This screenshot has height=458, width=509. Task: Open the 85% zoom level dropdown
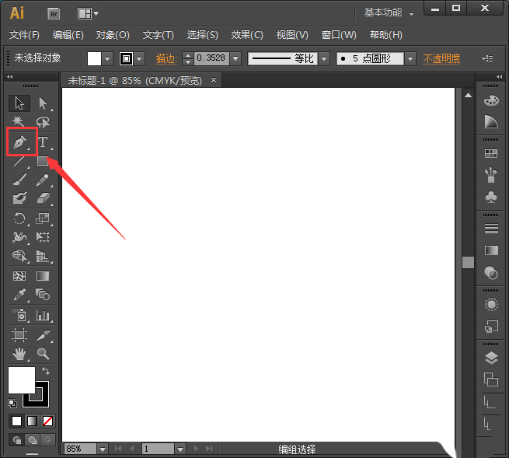103,449
